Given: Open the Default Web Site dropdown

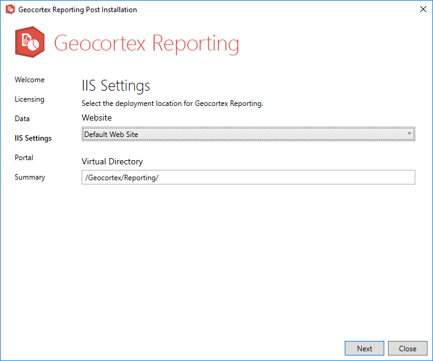Looking at the screenshot, I should coord(248,134).
